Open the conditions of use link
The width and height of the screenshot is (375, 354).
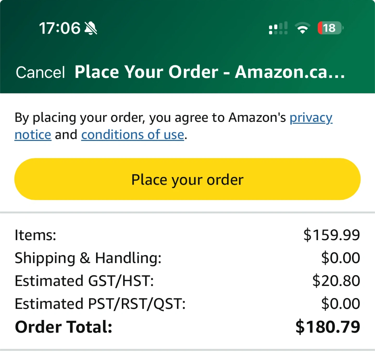point(133,135)
